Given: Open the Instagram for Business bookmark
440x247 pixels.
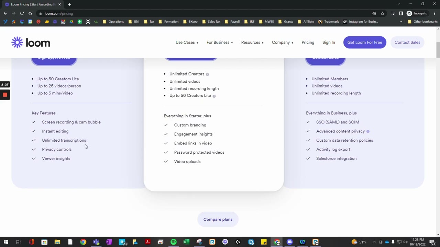Looking at the screenshot, I should tap(361, 22).
